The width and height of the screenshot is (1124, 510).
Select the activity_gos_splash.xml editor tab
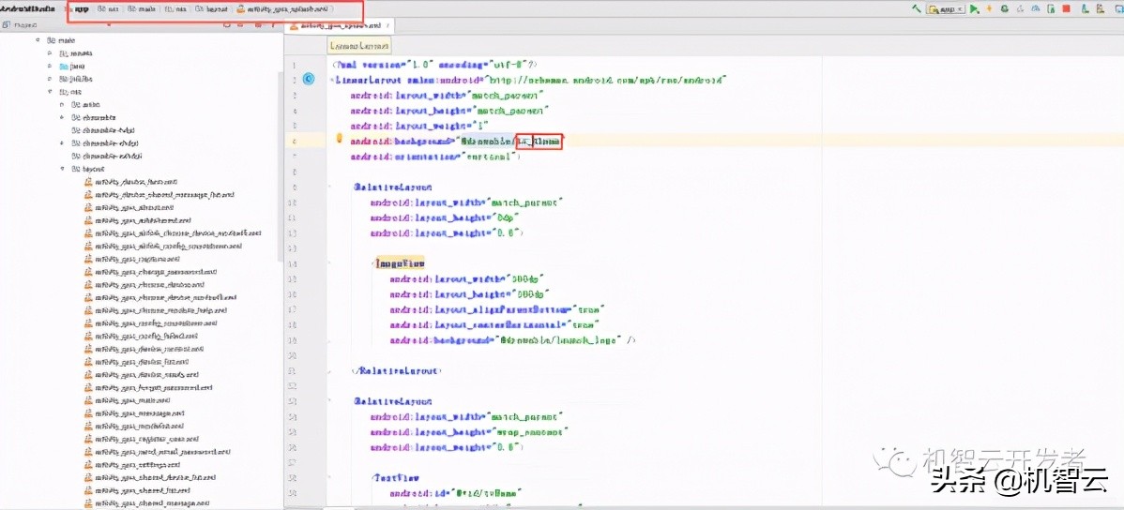328,26
